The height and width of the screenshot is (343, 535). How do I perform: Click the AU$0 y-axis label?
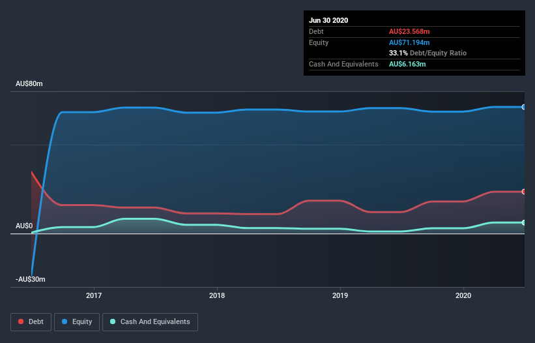[x=24, y=226]
